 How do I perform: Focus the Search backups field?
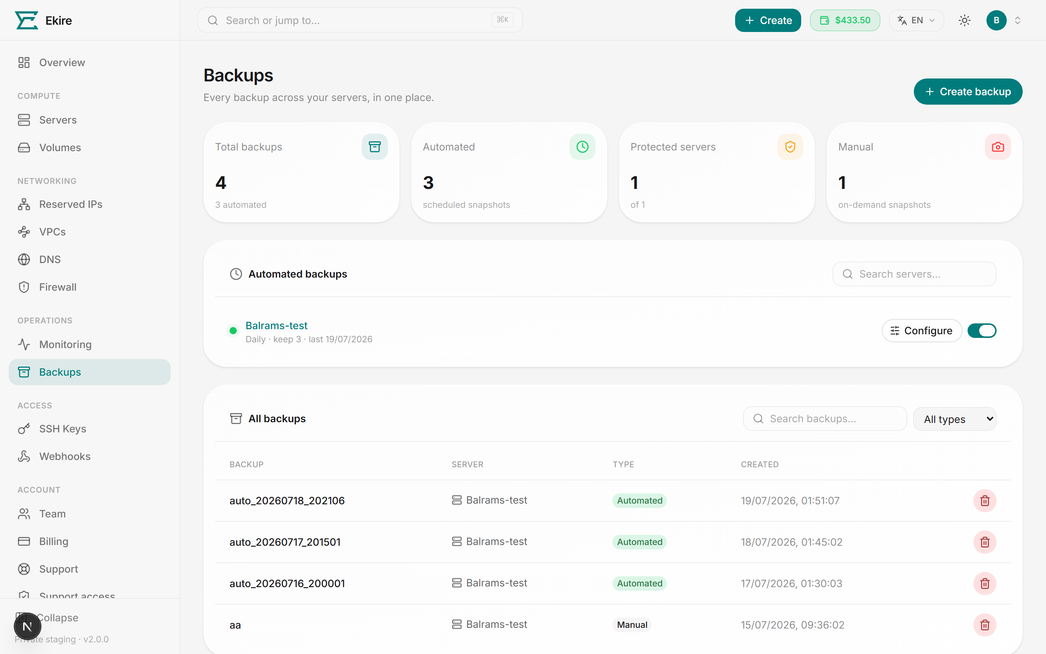tap(825, 419)
